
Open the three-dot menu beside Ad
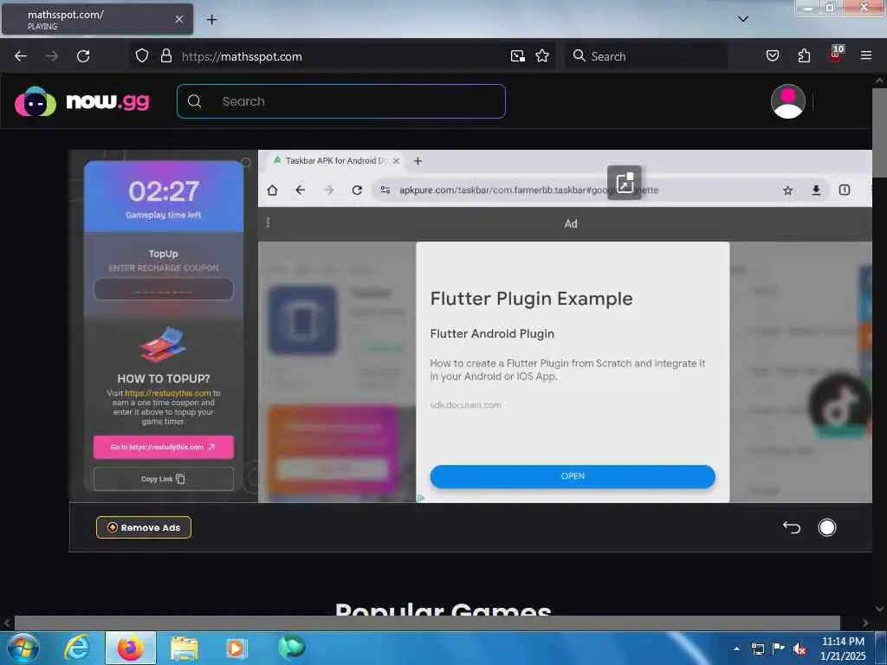click(269, 223)
